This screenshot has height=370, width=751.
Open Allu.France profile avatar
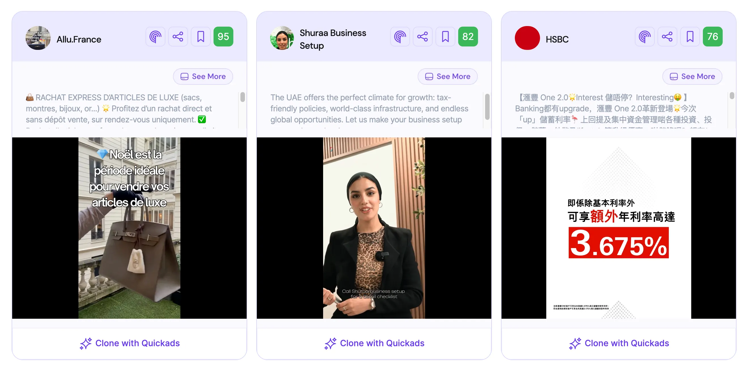[x=38, y=38]
